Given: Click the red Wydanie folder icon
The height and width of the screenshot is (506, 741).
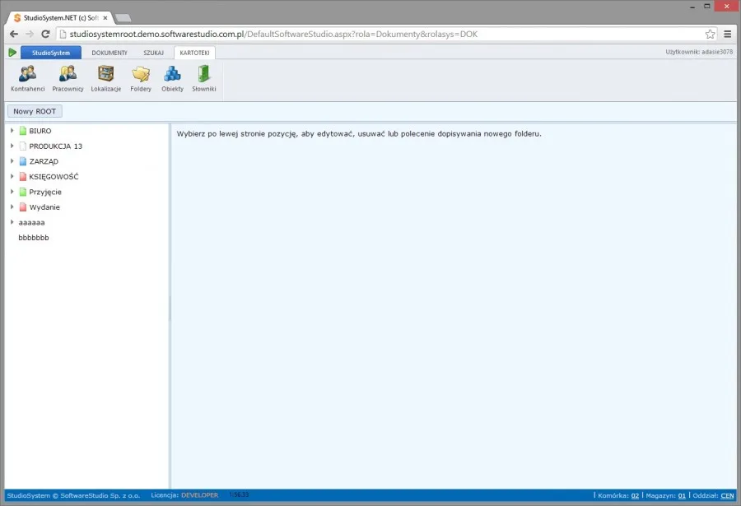Looking at the screenshot, I should pos(23,207).
